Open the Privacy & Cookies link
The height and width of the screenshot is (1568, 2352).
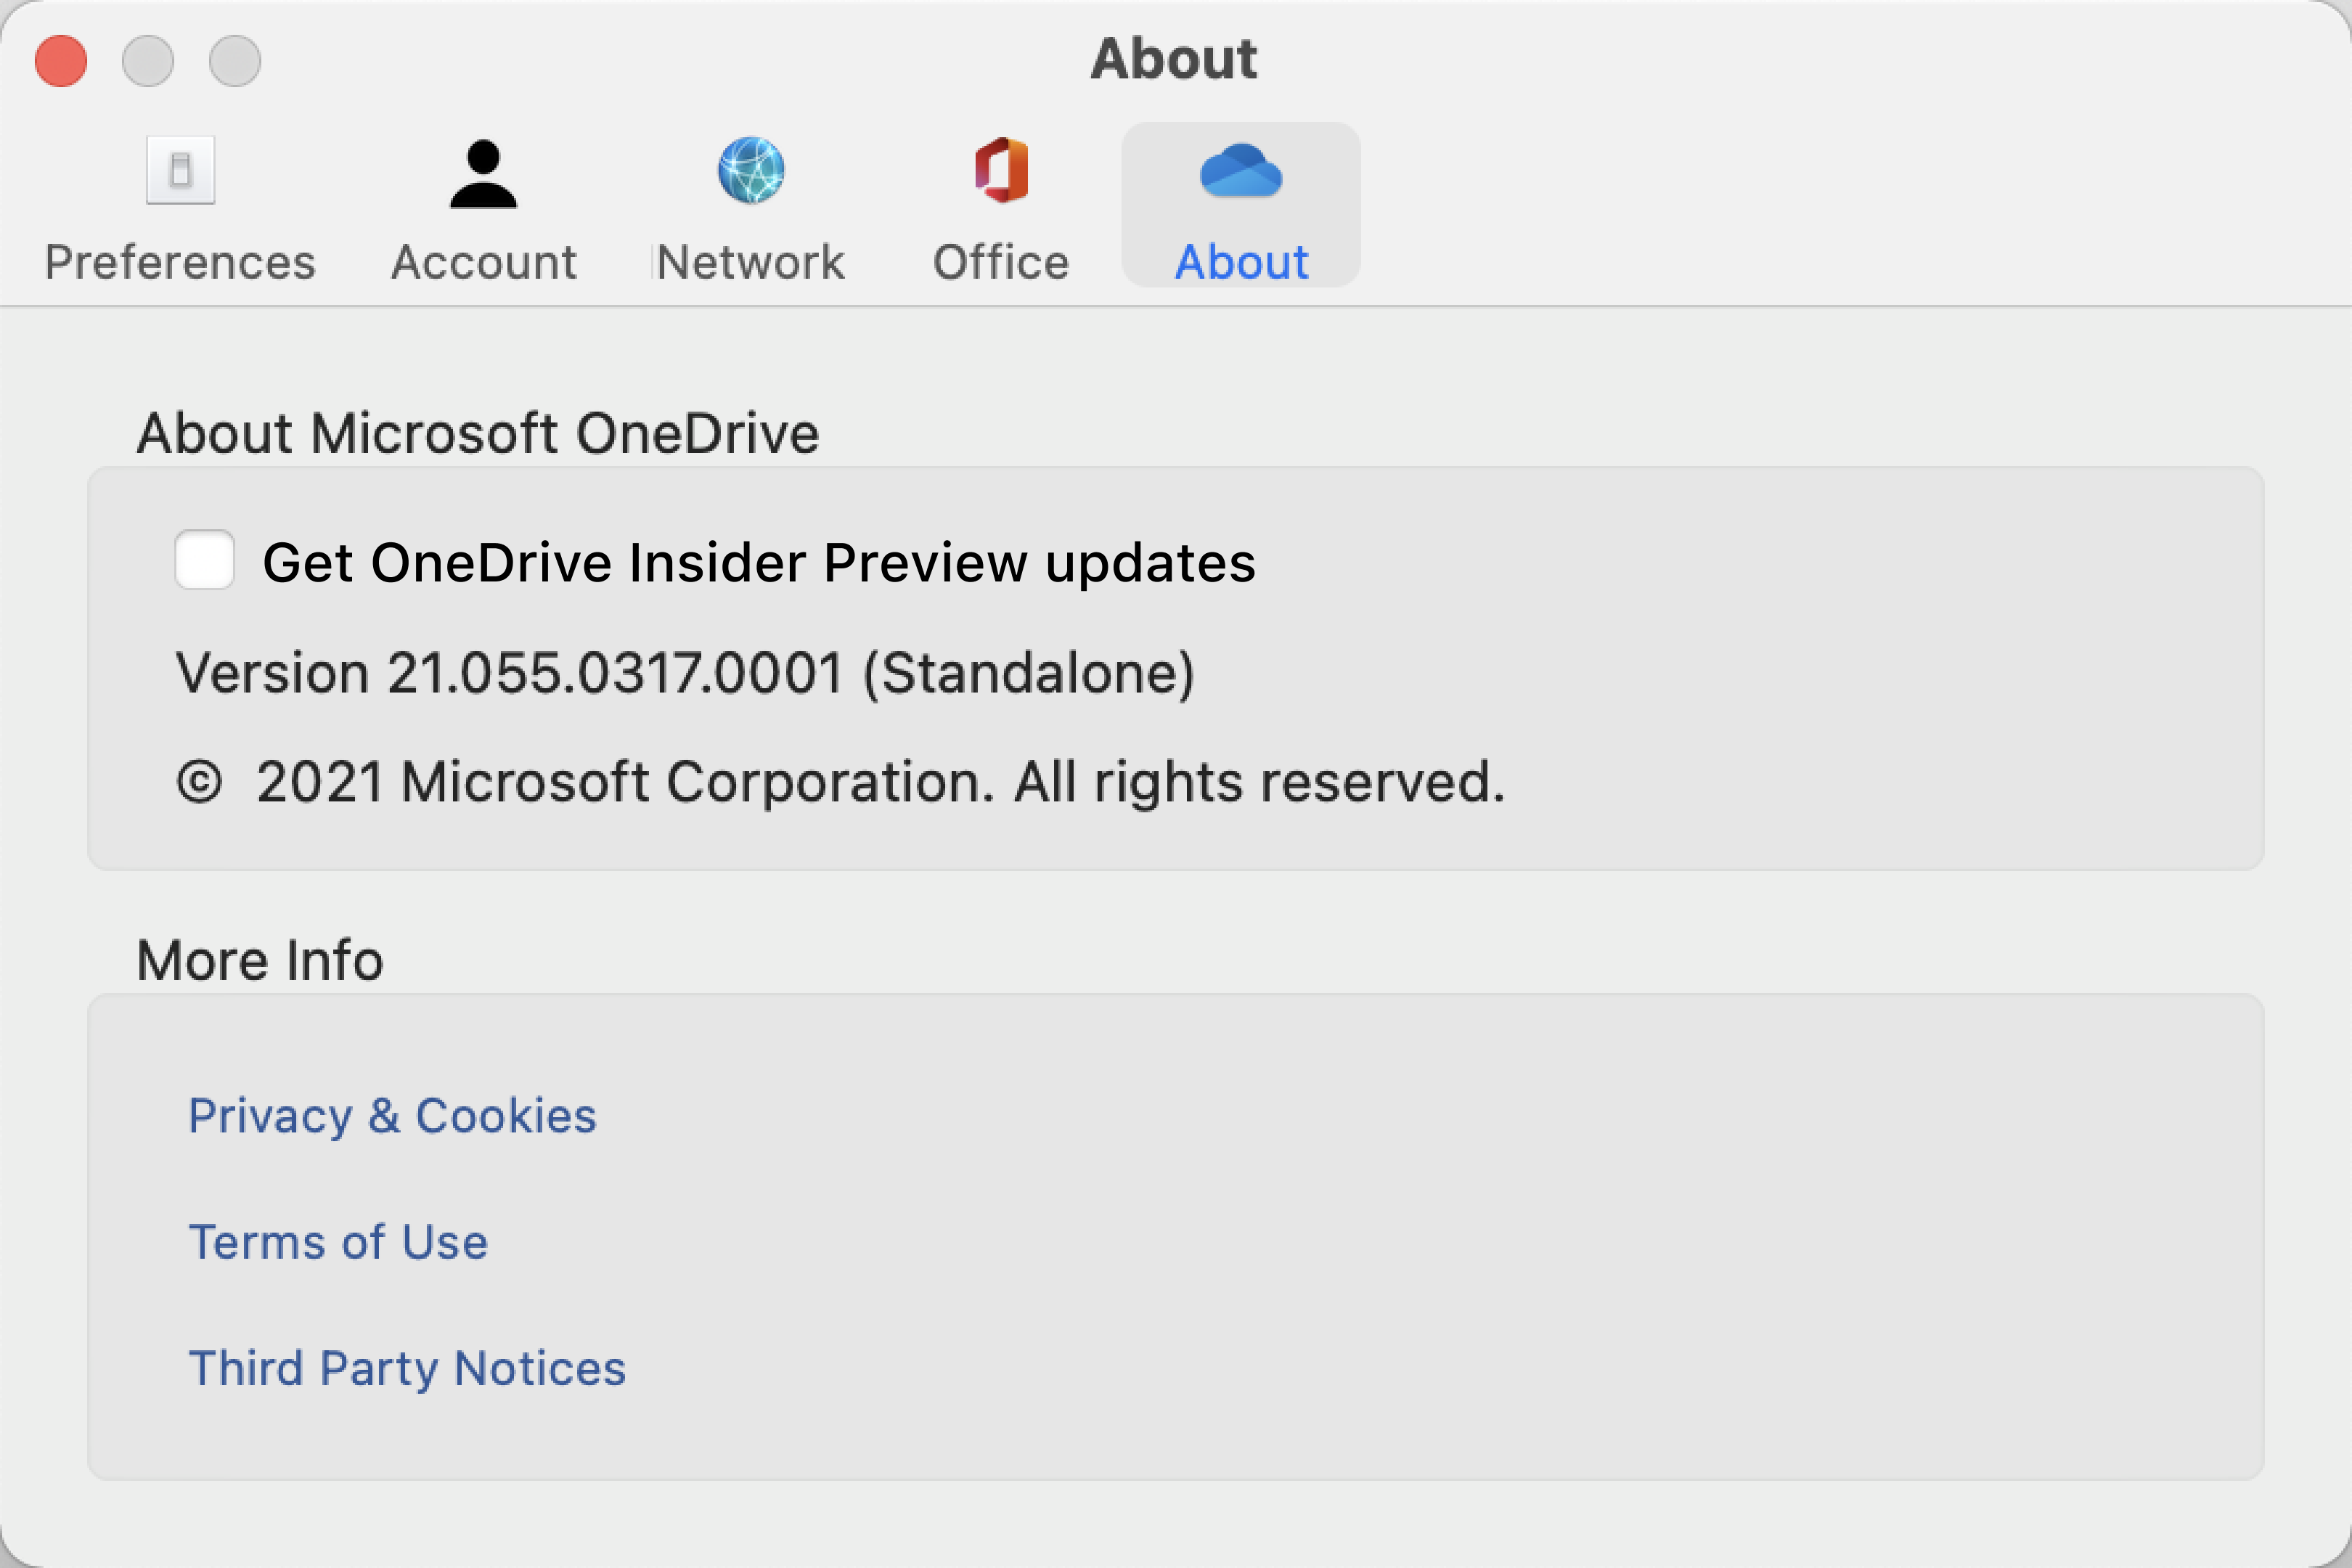392,1116
